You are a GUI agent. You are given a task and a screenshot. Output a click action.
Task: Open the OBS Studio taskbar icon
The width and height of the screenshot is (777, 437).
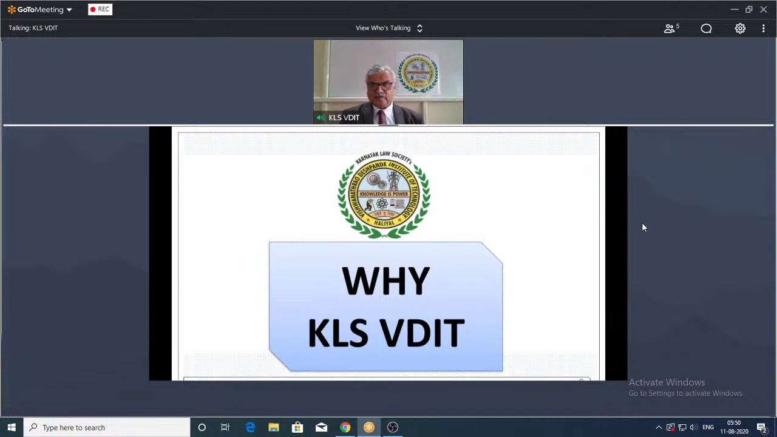(x=393, y=427)
